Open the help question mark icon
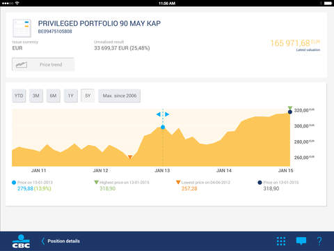This screenshot has height=251, width=334. coord(319,241)
